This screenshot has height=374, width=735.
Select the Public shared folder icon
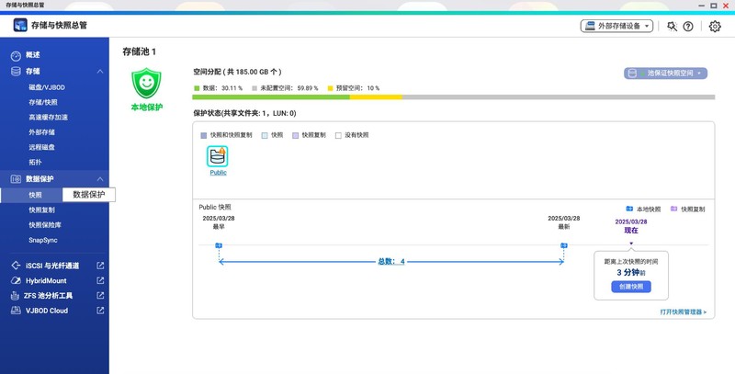218,156
